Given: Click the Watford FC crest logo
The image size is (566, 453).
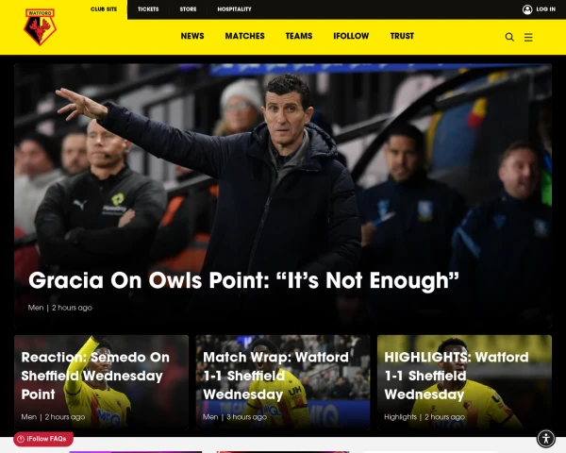Looking at the screenshot, I should [x=40, y=27].
